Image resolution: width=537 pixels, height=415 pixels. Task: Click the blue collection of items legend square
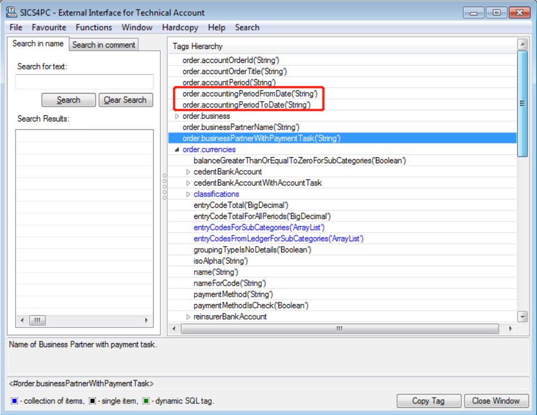coord(14,401)
